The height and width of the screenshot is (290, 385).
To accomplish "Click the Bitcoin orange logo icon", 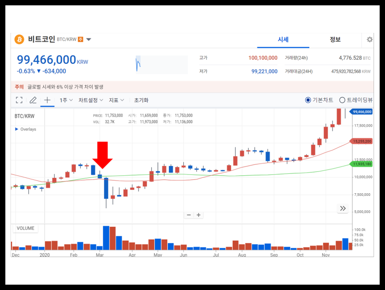I will pos(19,39).
